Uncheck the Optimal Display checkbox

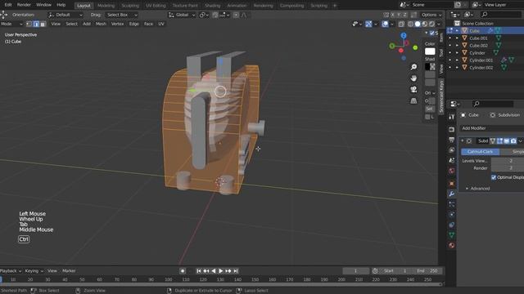coord(494,177)
